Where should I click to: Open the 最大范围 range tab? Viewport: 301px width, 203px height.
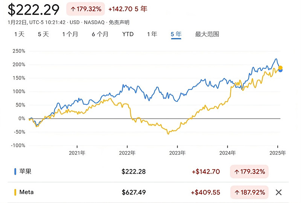click(x=207, y=34)
